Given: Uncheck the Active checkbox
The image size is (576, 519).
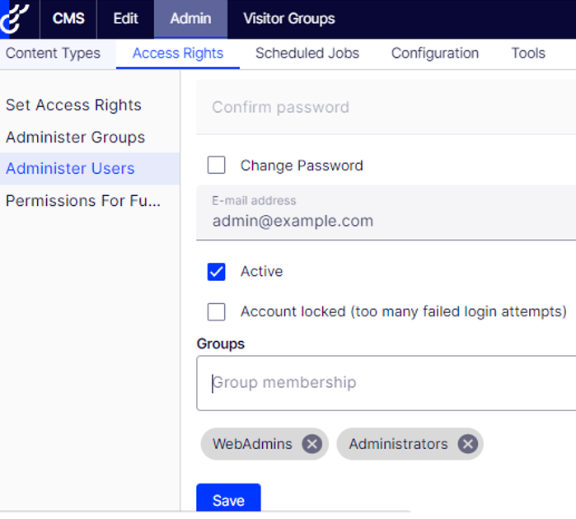Looking at the screenshot, I should 217,271.
